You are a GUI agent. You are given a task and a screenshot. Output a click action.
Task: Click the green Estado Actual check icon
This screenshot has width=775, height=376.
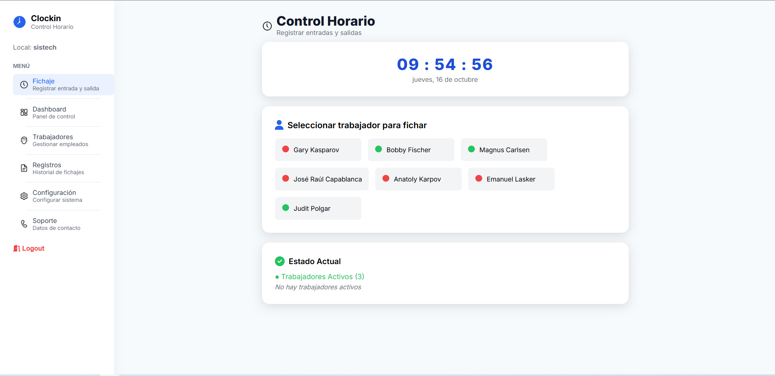click(x=280, y=261)
